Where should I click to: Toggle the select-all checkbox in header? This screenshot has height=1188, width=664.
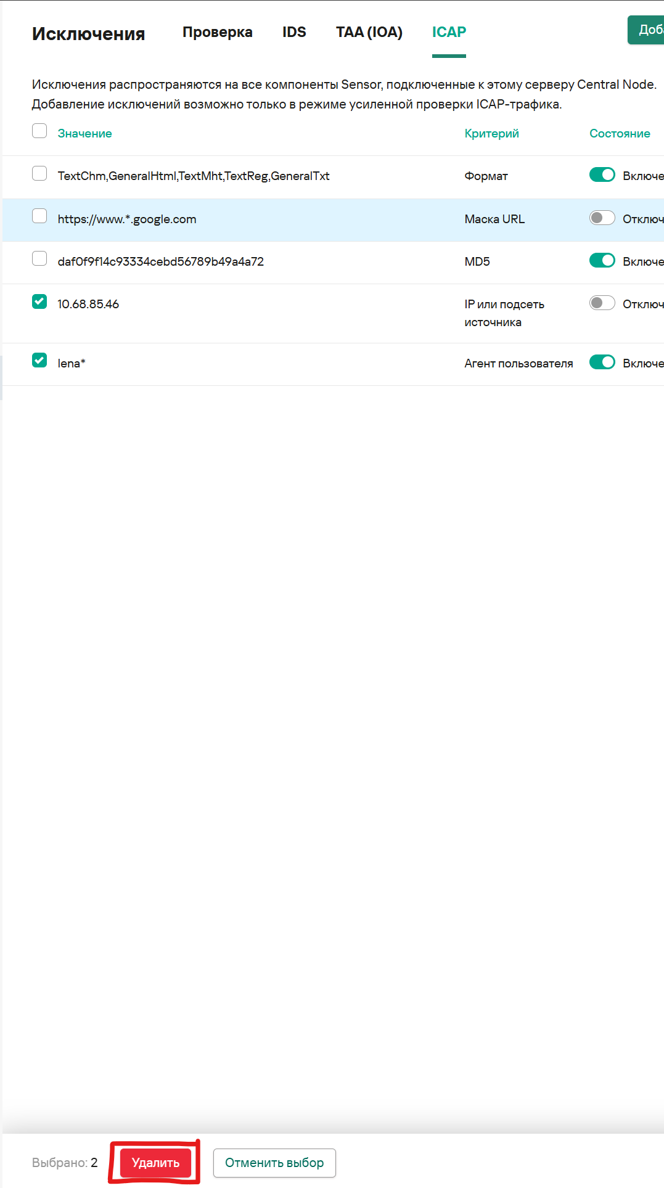[x=39, y=131]
